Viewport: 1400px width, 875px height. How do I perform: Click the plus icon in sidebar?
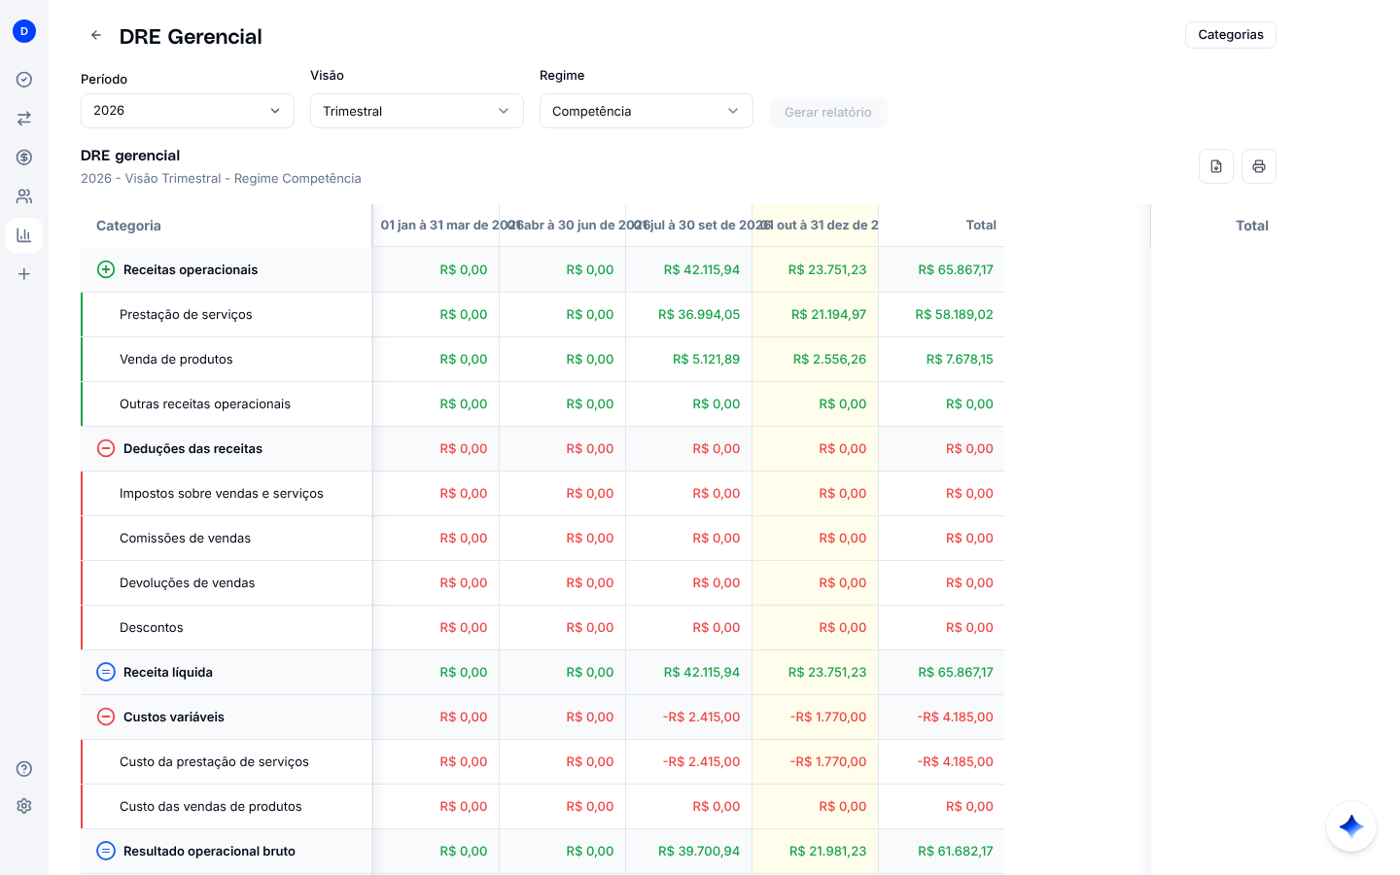(x=24, y=274)
